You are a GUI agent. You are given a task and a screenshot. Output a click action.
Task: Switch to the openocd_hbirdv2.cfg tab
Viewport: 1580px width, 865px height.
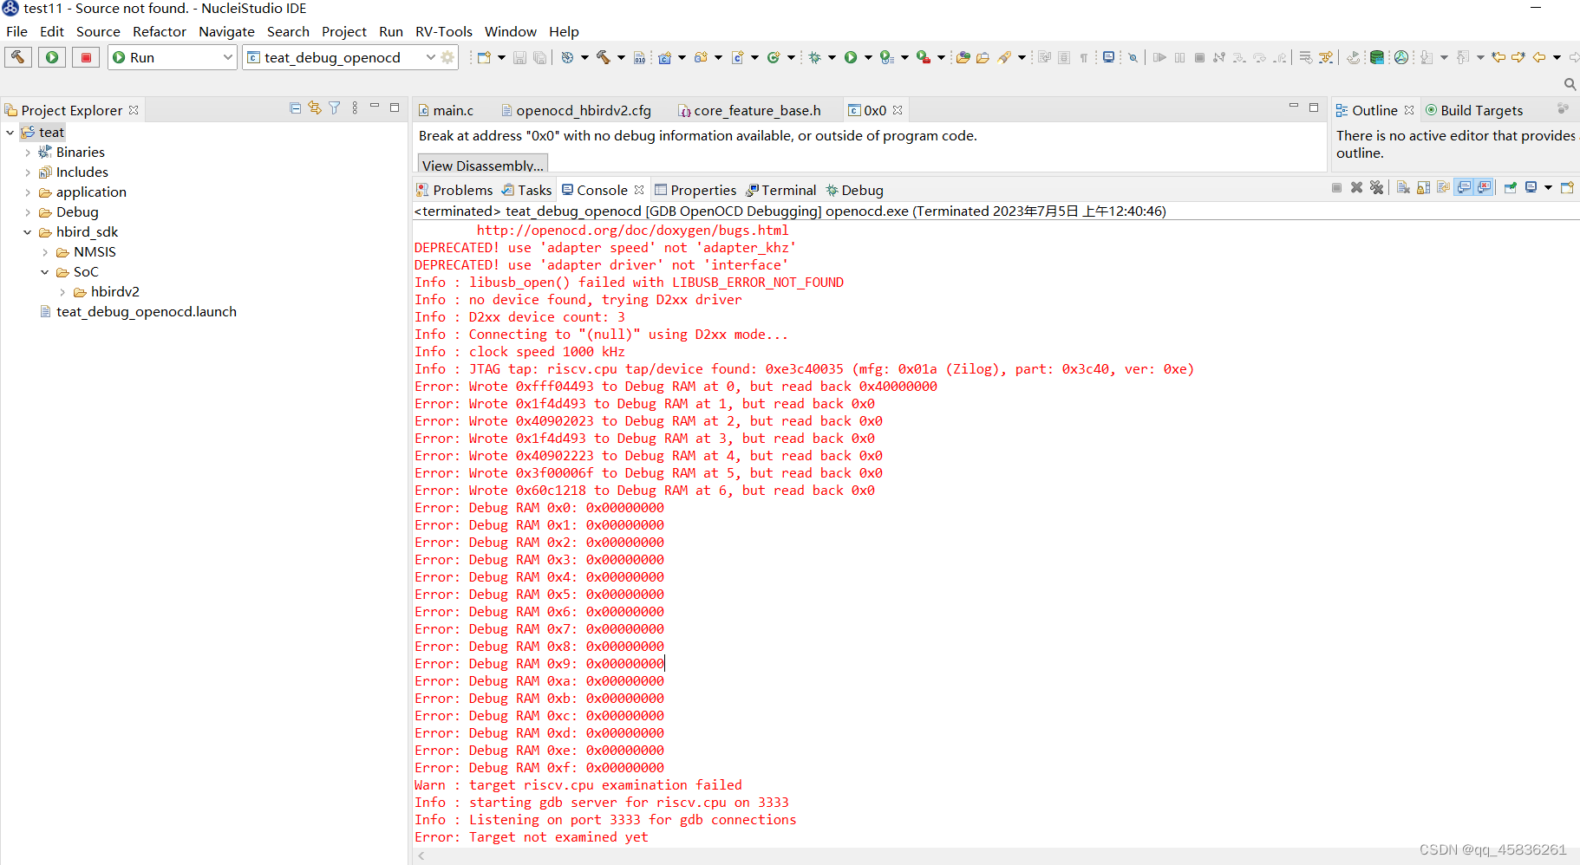coord(577,110)
